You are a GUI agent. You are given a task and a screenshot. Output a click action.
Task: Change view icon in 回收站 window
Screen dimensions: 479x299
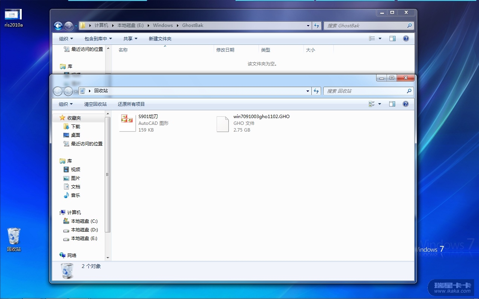[372, 104]
